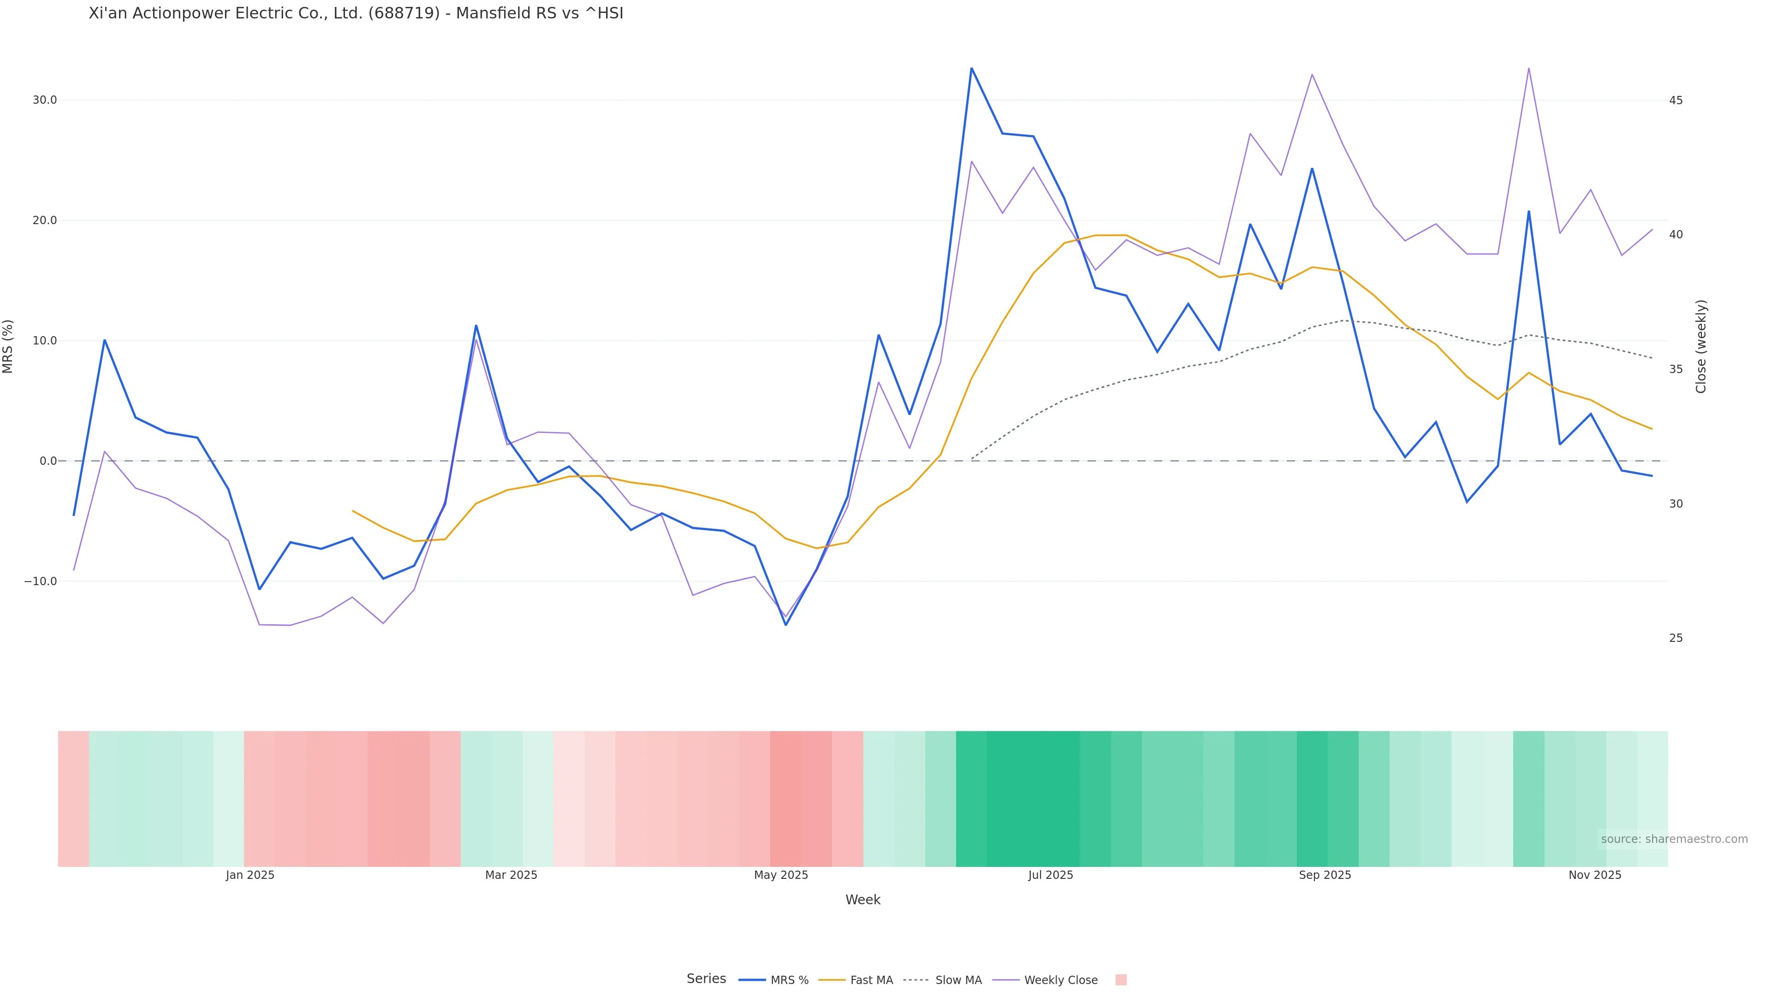Click the 30.0 tick on MRS axis

coord(45,101)
